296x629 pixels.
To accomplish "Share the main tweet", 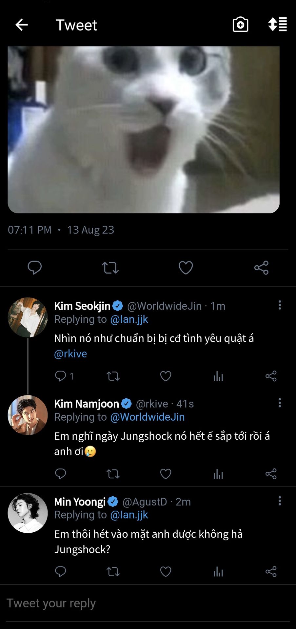I will pyautogui.click(x=261, y=268).
